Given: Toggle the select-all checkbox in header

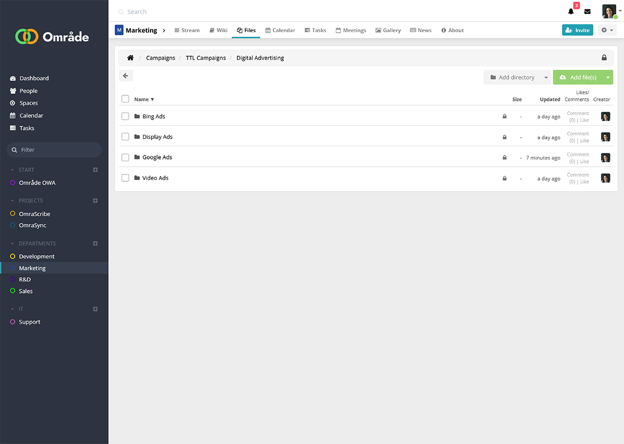Looking at the screenshot, I should pos(125,99).
